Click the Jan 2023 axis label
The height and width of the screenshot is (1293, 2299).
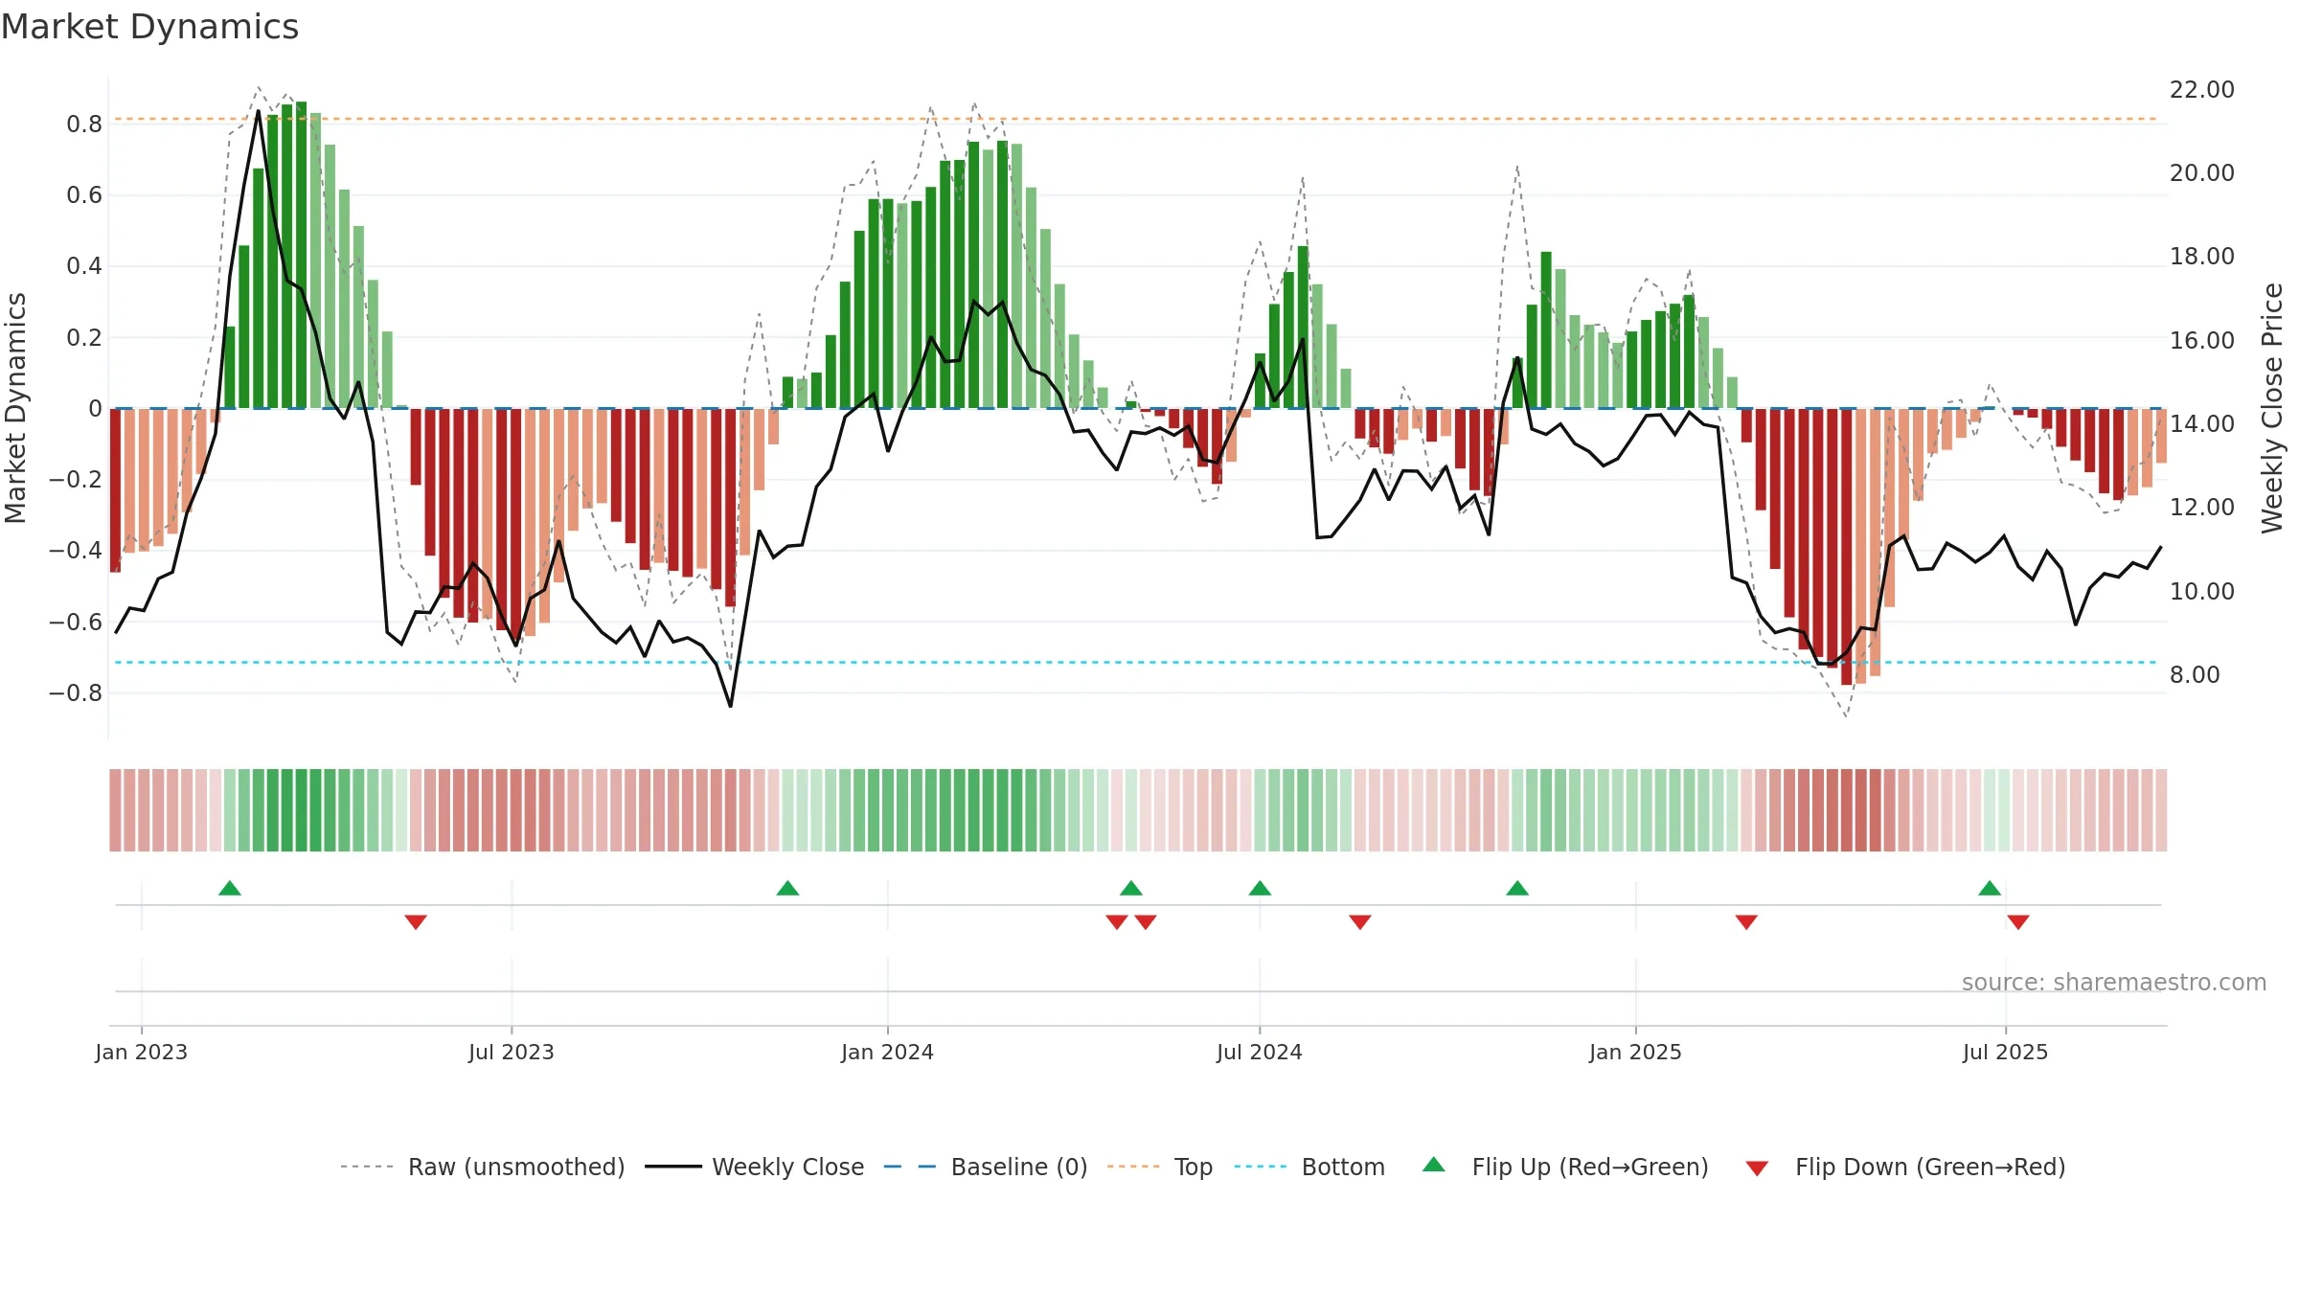(142, 1052)
